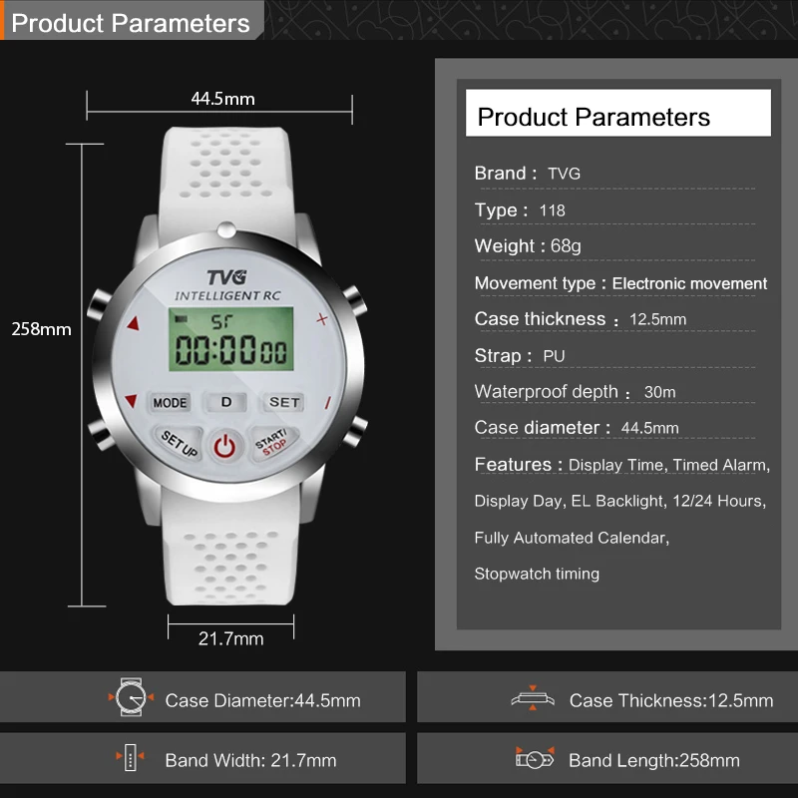Screen dimensions: 798x798
Task: Click the top crown knob of the watch
Action: [226, 230]
